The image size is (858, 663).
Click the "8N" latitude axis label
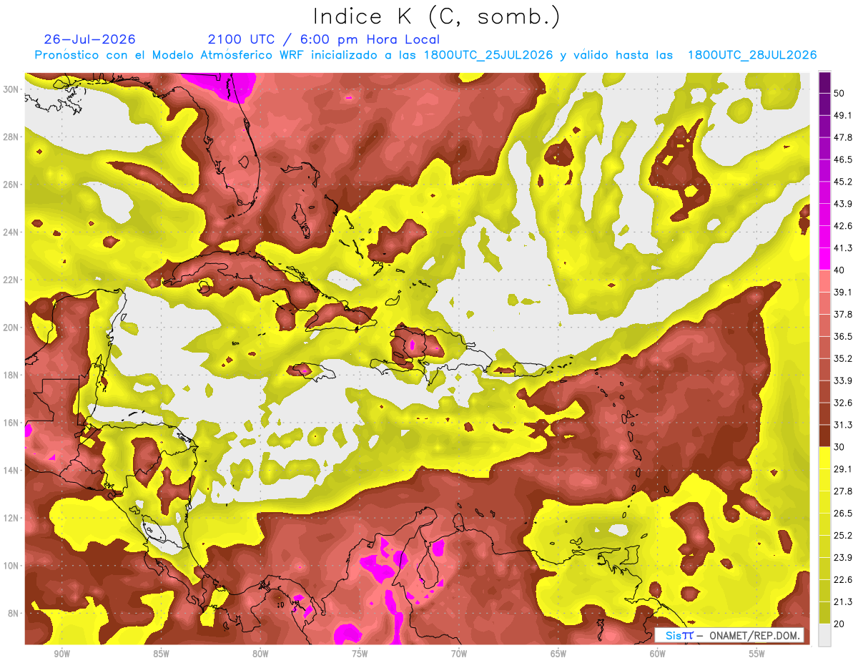[14, 614]
